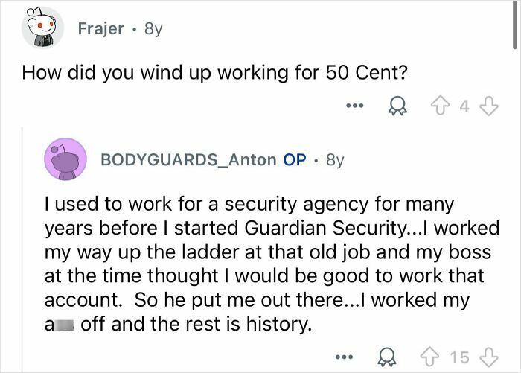The height and width of the screenshot is (373, 521).
Task: Click the 8y timestamp beside Frajer
Action: pyautogui.click(x=153, y=29)
